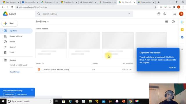Reverse sort direction using Name arrow
Screen dimensions: 186x104
coord(43,64)
